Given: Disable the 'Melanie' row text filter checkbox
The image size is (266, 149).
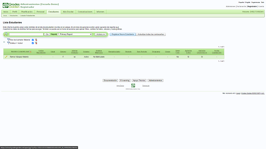Looking at the screenshot, I should coord(33,40).
